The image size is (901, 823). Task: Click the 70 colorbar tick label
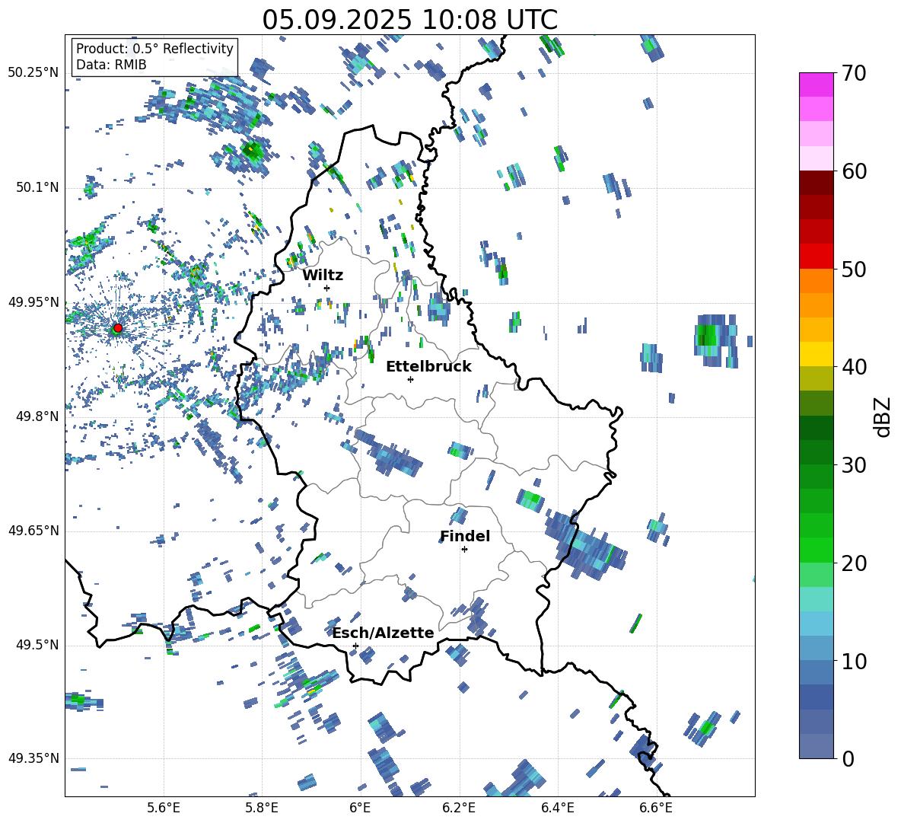point(854,73)
